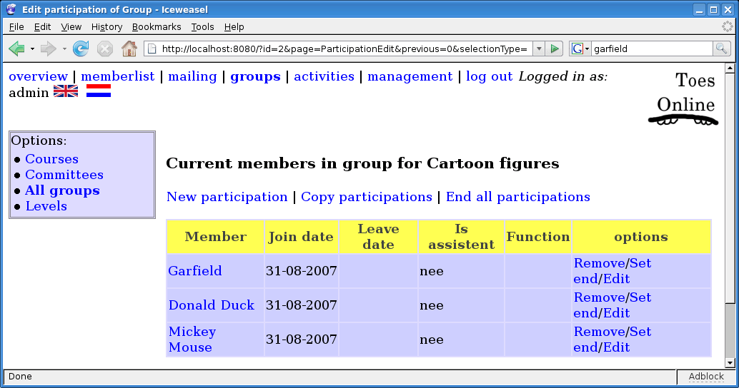Viewport: 739px width, 388px height.
Task: Open the Forward button history dropdown
Action: (64, 49)
